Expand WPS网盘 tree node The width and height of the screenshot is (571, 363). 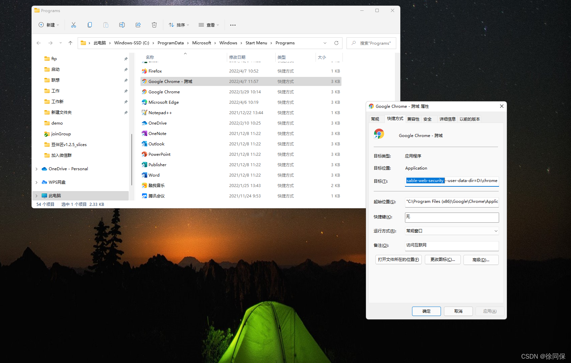(x=37, y=182)
